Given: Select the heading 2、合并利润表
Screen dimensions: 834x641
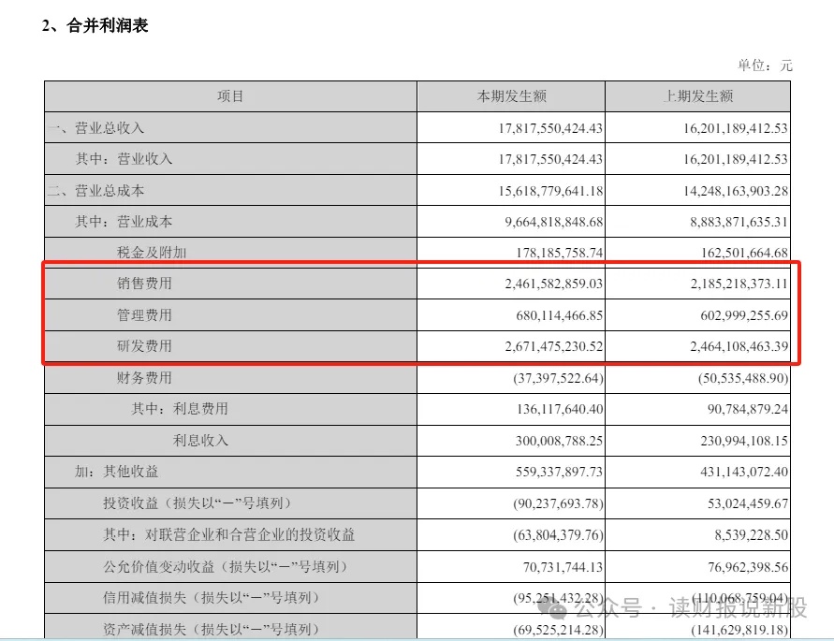Looking at the screenshot, I should point(95,25).
